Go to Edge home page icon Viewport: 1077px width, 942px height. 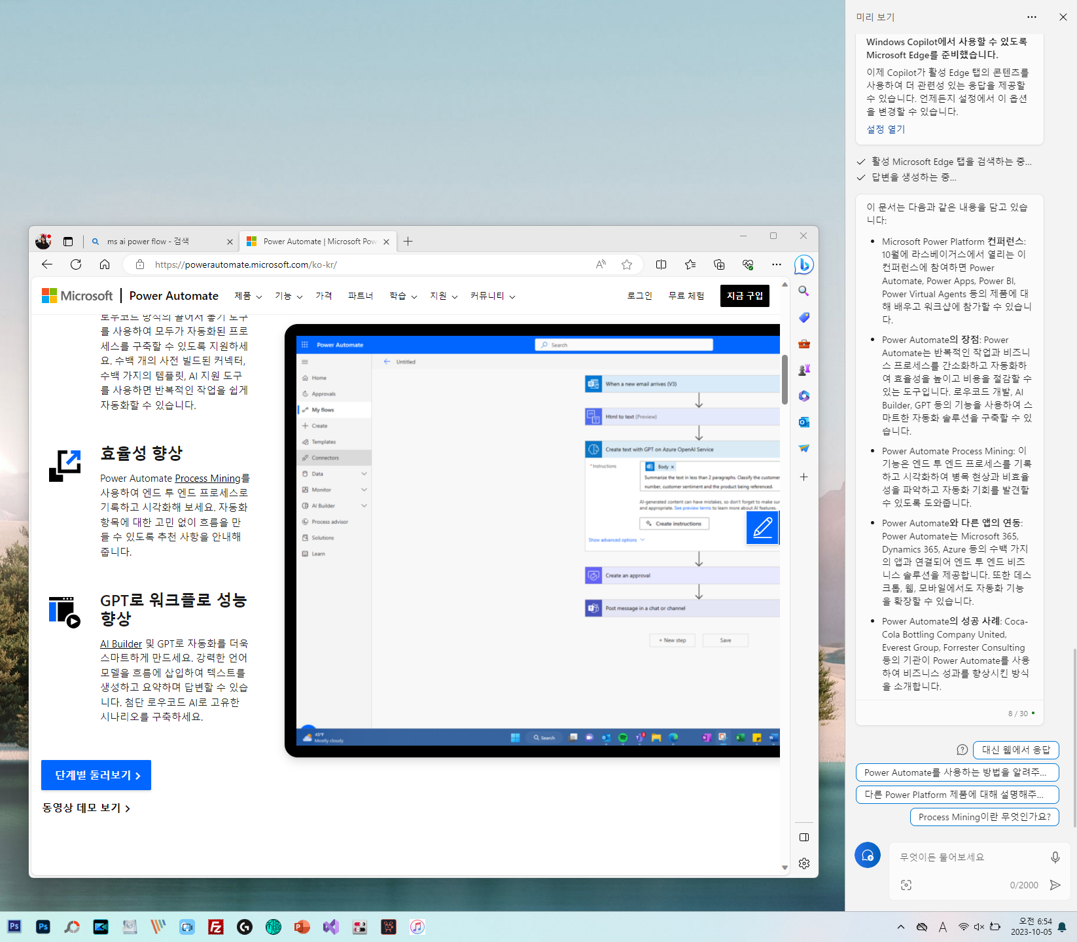pos(105,264)
